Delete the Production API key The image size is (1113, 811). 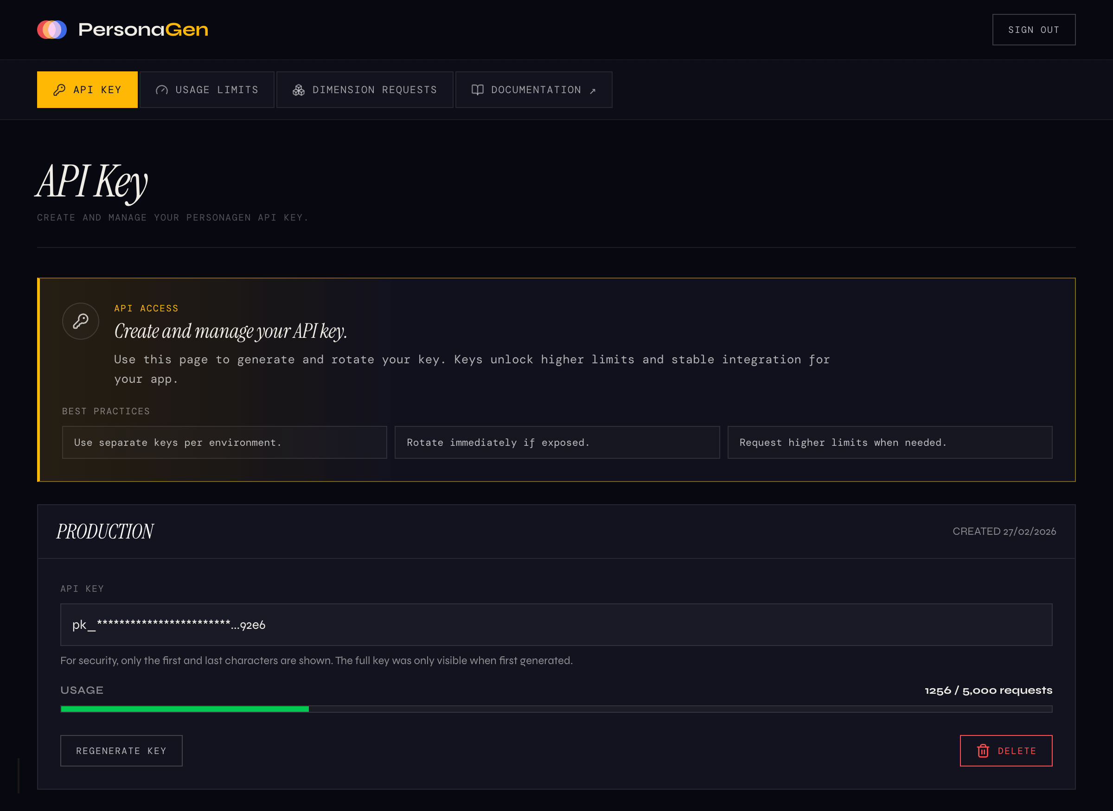point(1006,751)
